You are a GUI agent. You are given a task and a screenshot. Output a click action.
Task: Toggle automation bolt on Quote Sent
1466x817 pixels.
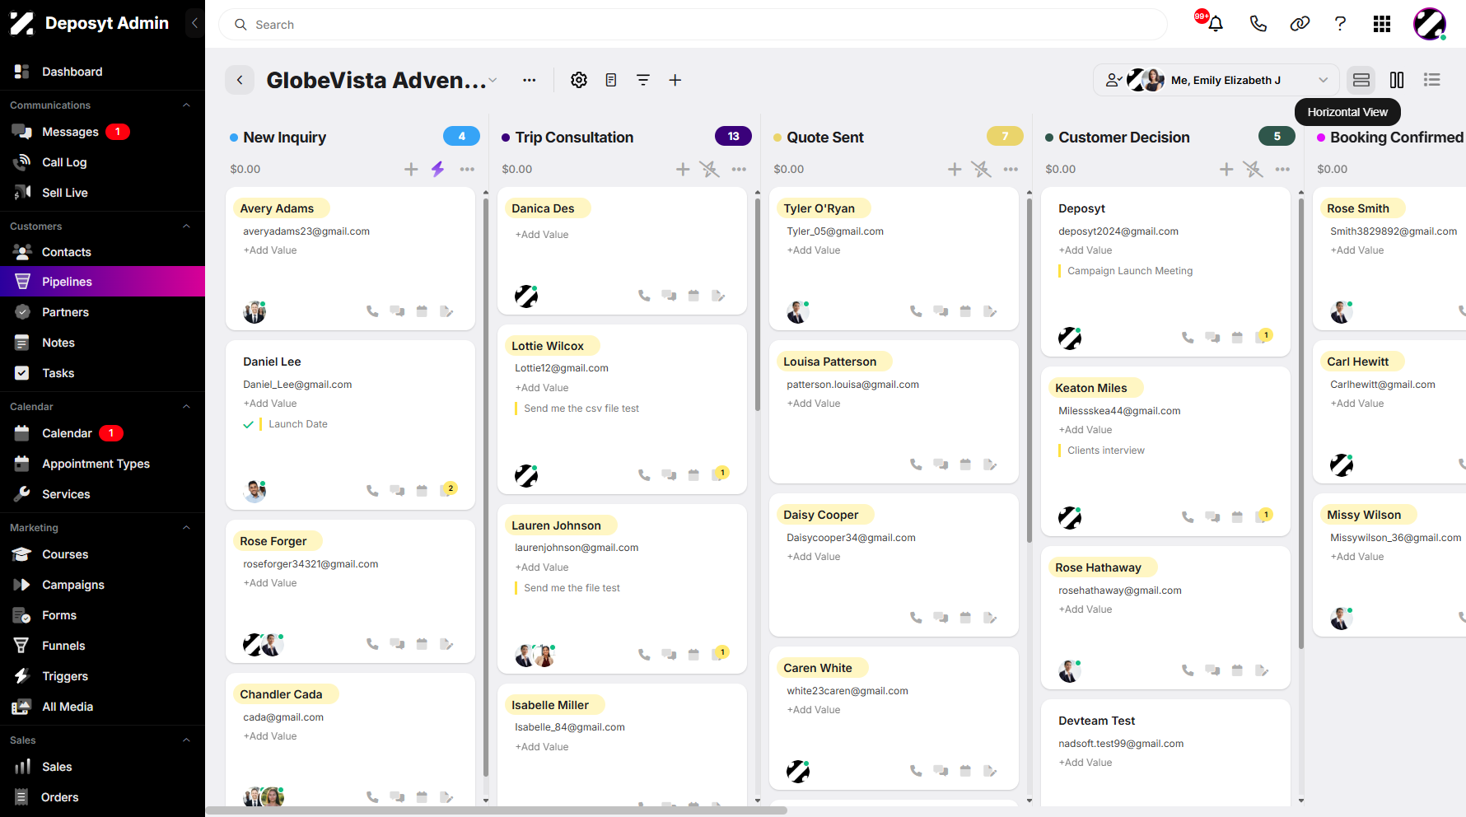tap(981, 169)
